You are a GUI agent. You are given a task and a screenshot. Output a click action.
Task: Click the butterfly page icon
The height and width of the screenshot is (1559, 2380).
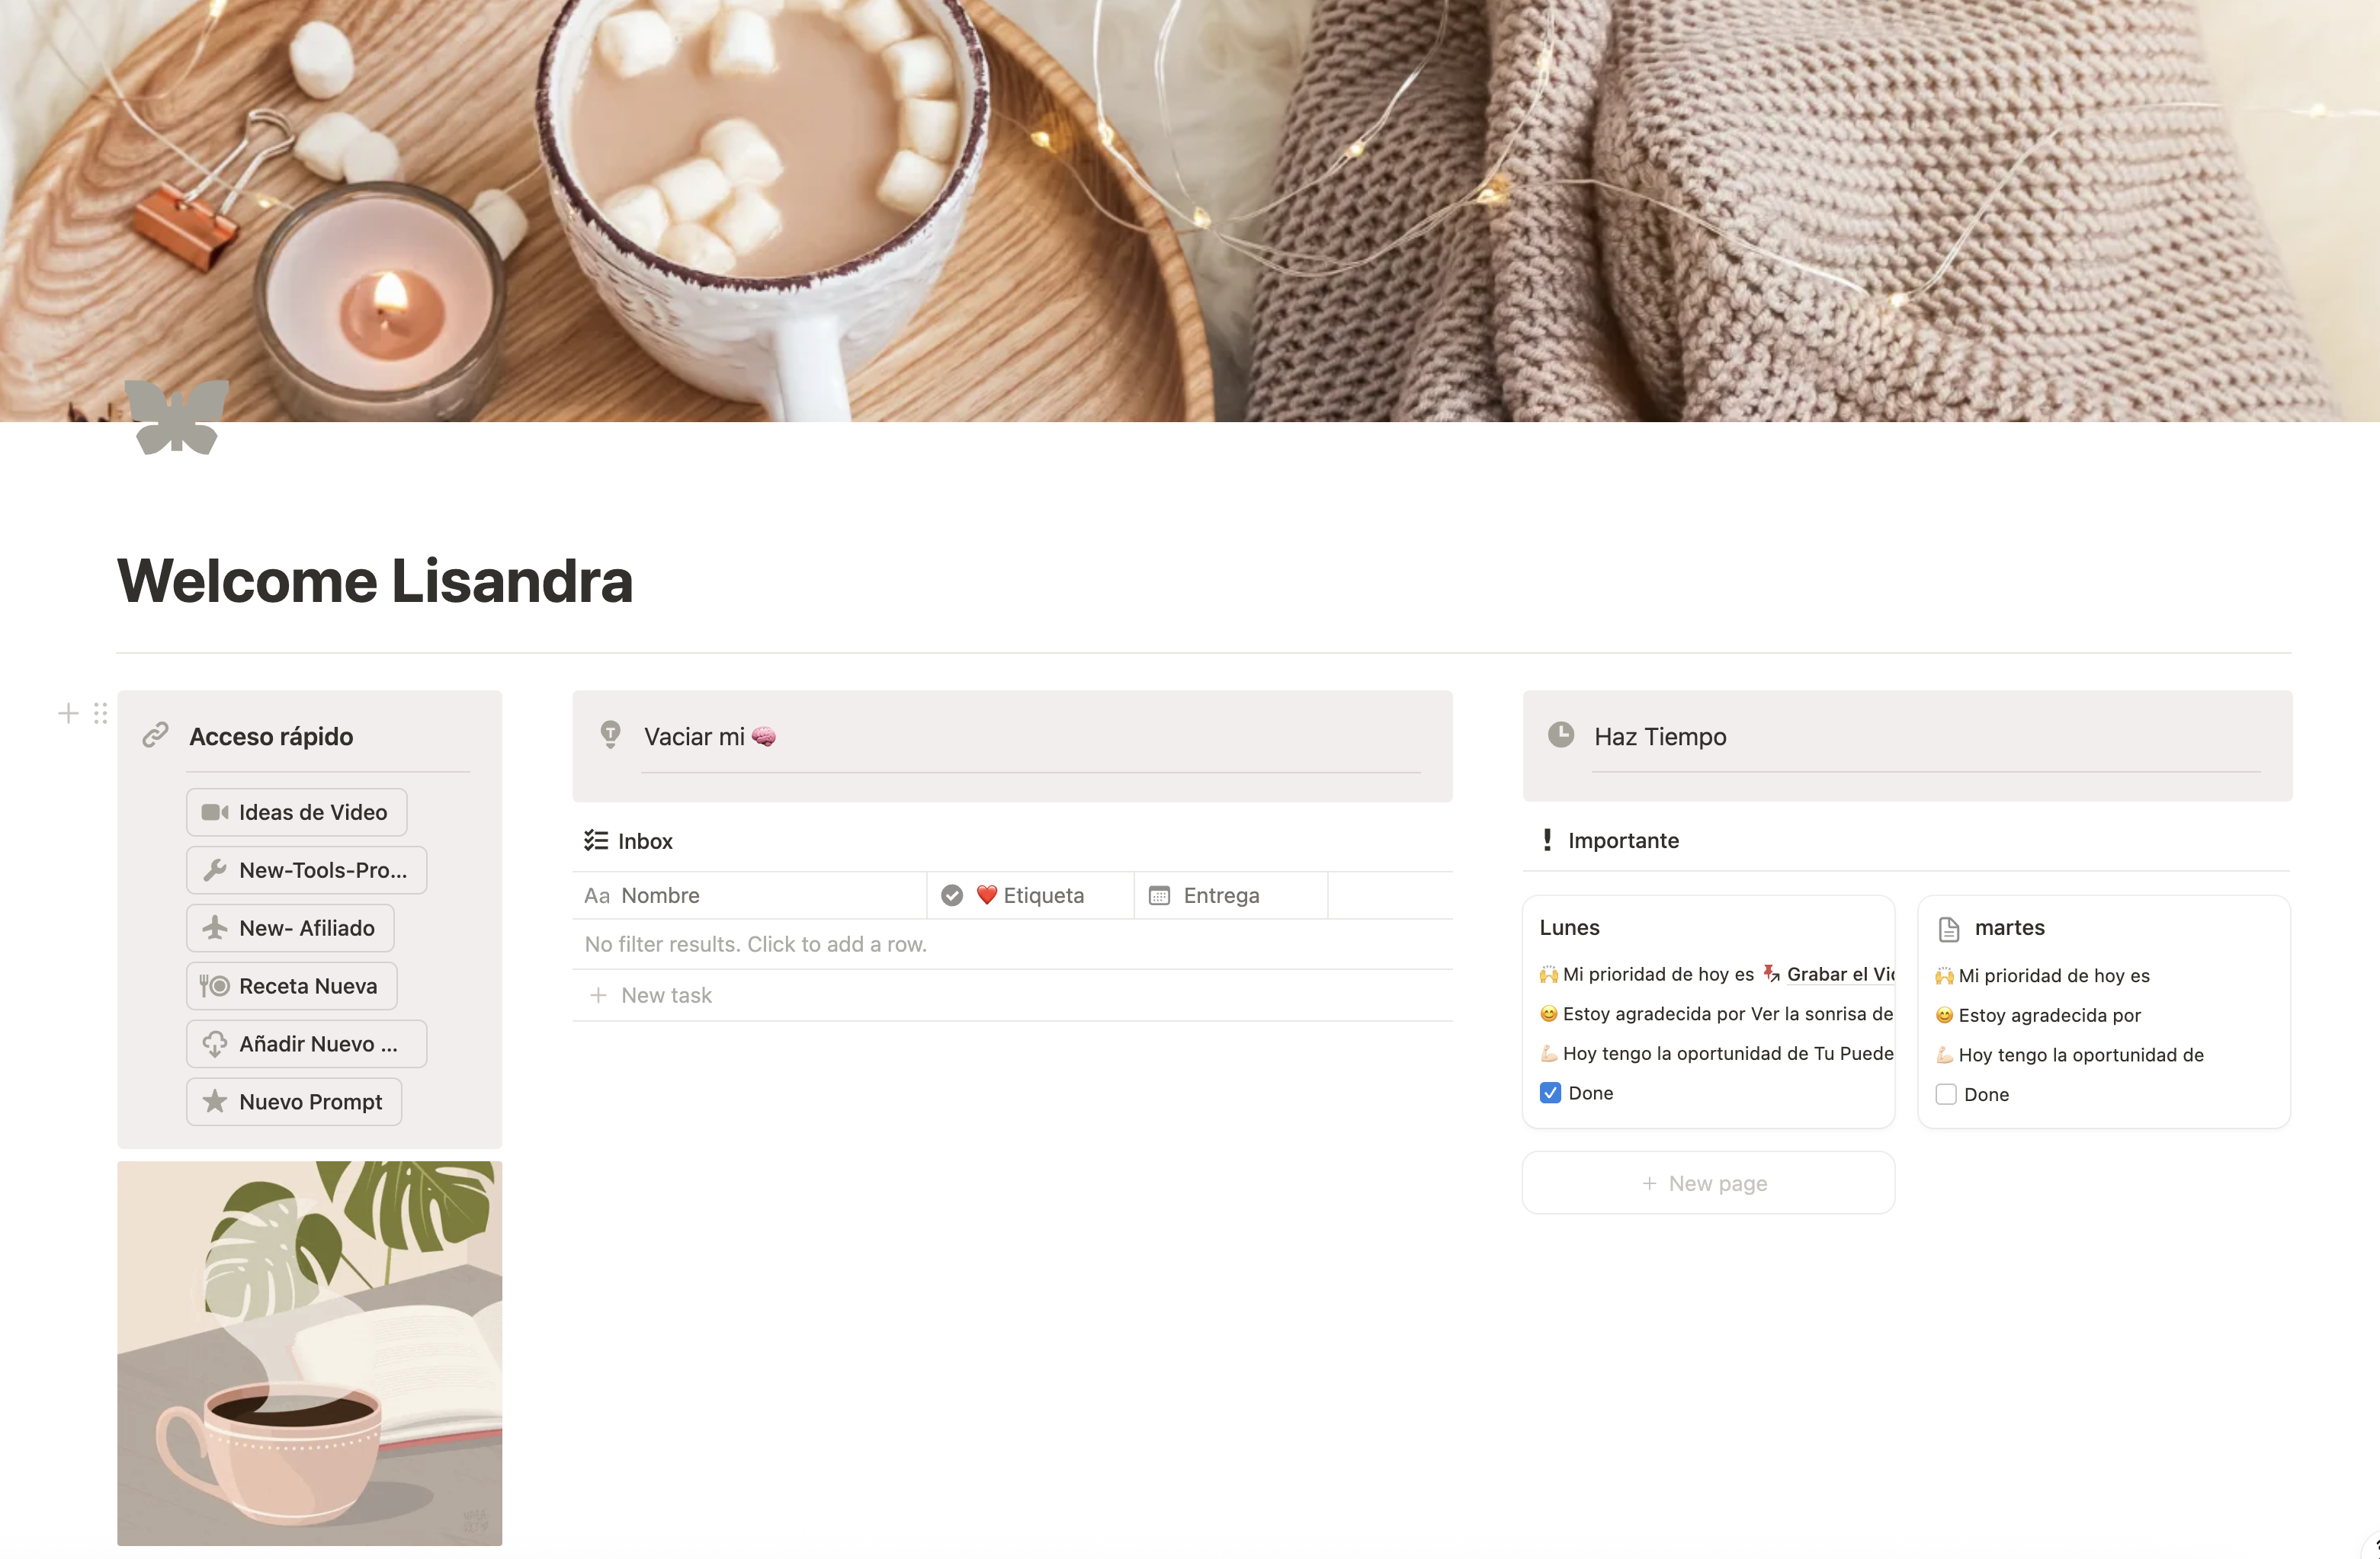[x=177, y=417]
